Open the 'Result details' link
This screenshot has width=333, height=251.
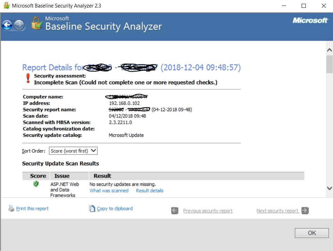point(150,191)
